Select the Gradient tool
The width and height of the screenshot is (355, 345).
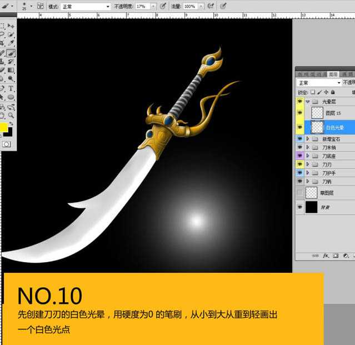tap(11, 70)
